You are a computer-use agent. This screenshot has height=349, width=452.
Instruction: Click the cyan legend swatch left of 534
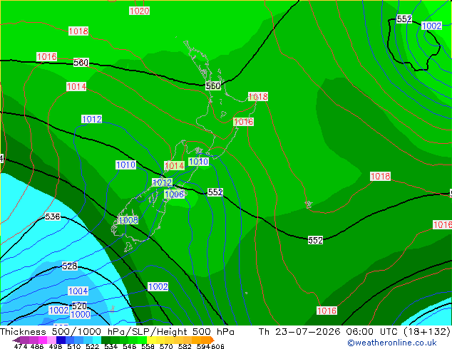[x=97, y=340]
